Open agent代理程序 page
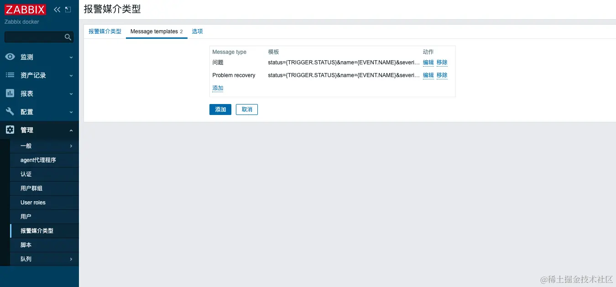Viewport: 616px width, 287px height. click(44, 160)
